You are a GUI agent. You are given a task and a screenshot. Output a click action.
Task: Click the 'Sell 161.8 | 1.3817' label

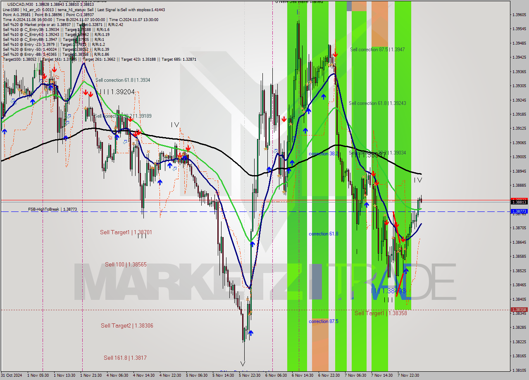point(125,358)
